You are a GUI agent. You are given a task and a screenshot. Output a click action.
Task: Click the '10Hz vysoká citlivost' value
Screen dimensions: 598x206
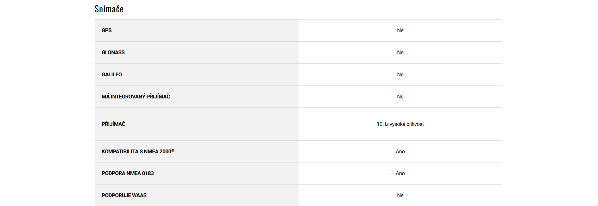[x=400, y=124]
